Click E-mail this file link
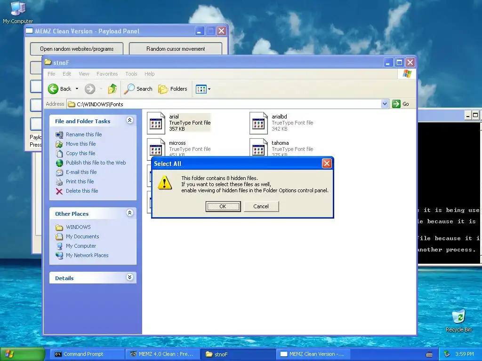This screenshot has height=361, width=482. [x=81, y=172]
